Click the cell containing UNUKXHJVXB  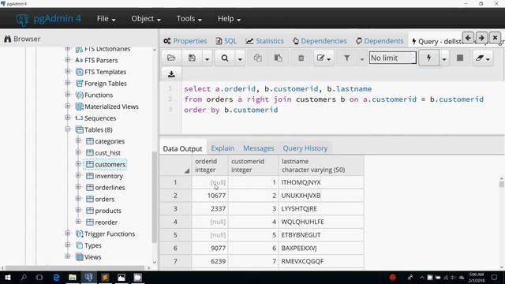pos(321,196)
